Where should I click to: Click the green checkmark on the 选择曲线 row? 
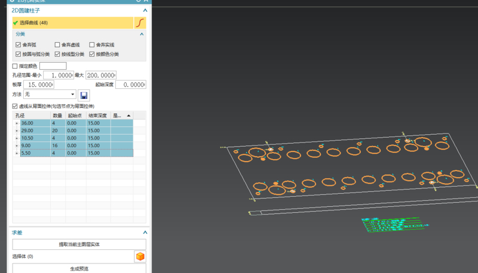coord(16,23)
